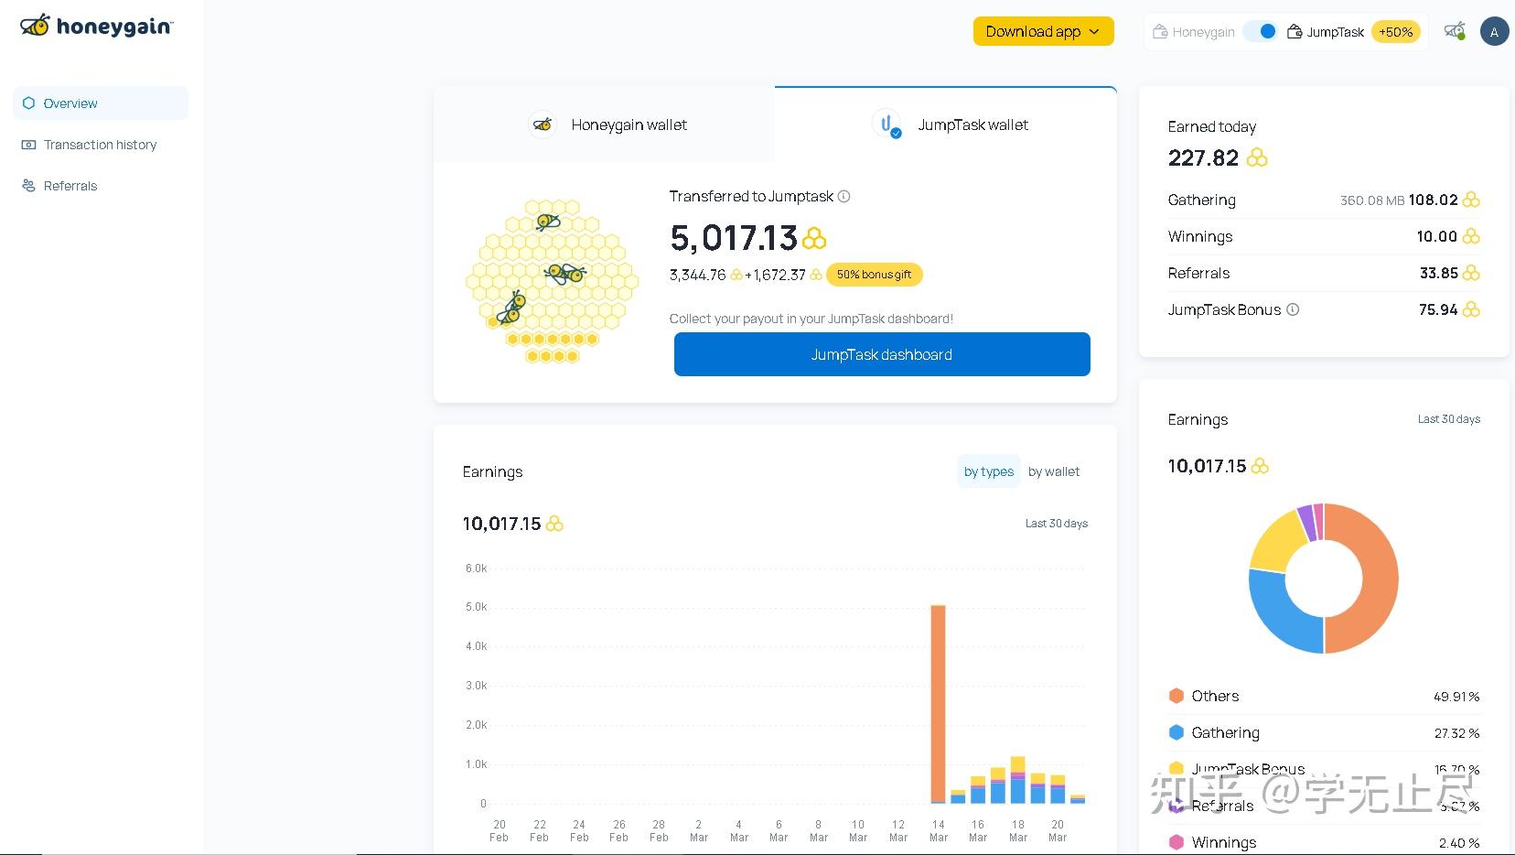Click the +50% bonus badge
Viewport: 1515px width, 855px height.
point(1395,32)
